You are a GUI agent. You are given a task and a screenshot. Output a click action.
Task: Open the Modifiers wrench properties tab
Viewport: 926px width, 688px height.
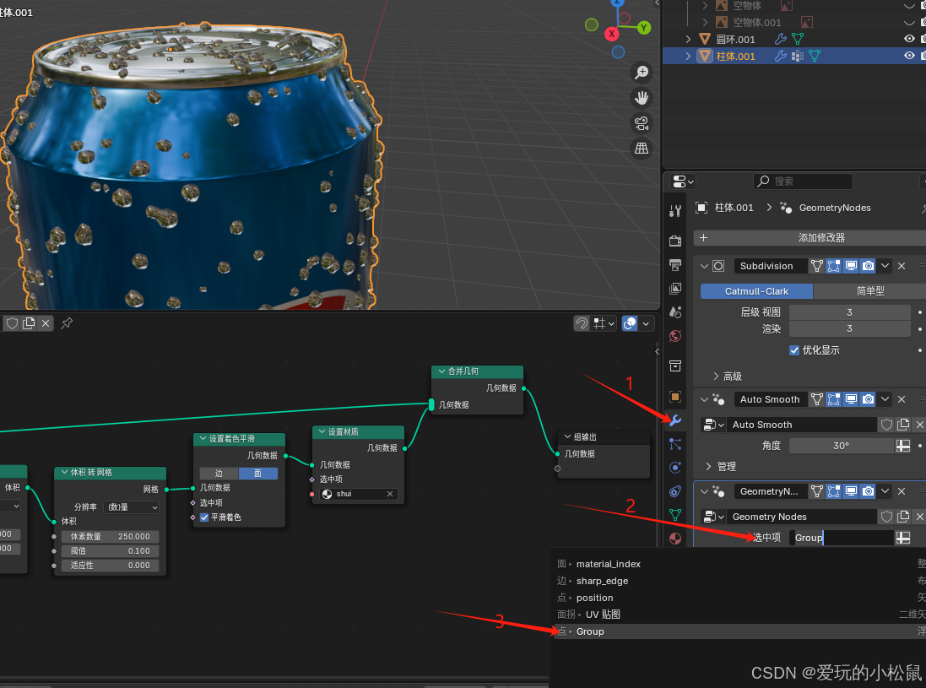[x=675, y=420]
